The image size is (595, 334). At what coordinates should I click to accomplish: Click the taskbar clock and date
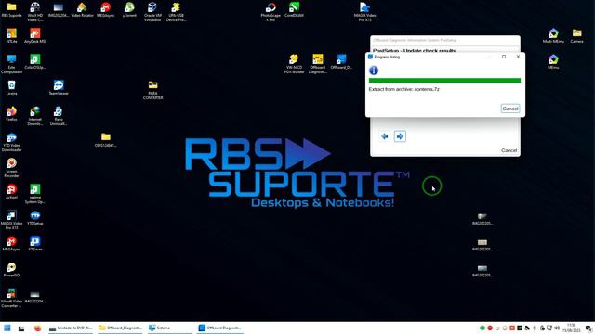pyautogui.click(x=571, y=328)
